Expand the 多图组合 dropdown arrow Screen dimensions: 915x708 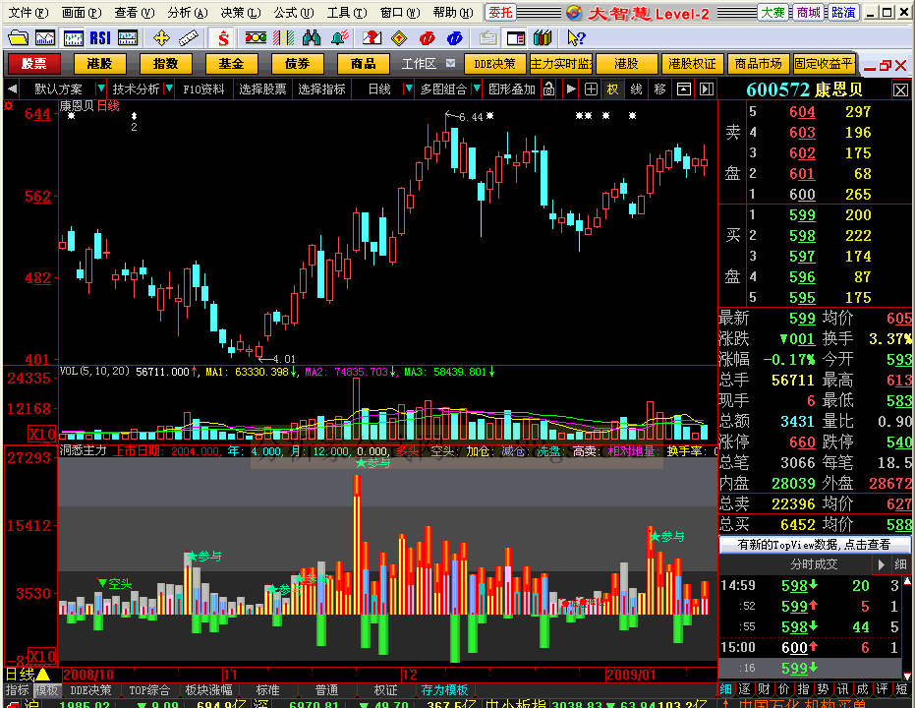(477, 89)
